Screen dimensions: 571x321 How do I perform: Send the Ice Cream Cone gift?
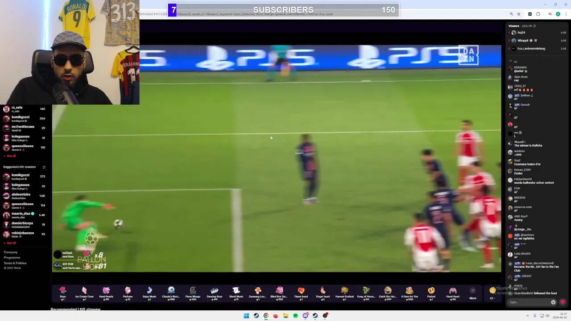(84, 292)
